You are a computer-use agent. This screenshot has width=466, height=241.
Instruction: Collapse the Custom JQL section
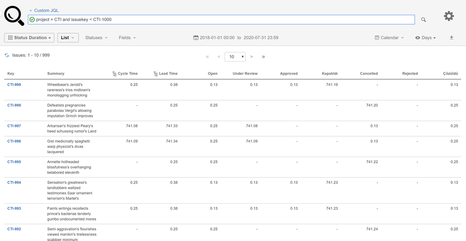[x=44, y=10]
